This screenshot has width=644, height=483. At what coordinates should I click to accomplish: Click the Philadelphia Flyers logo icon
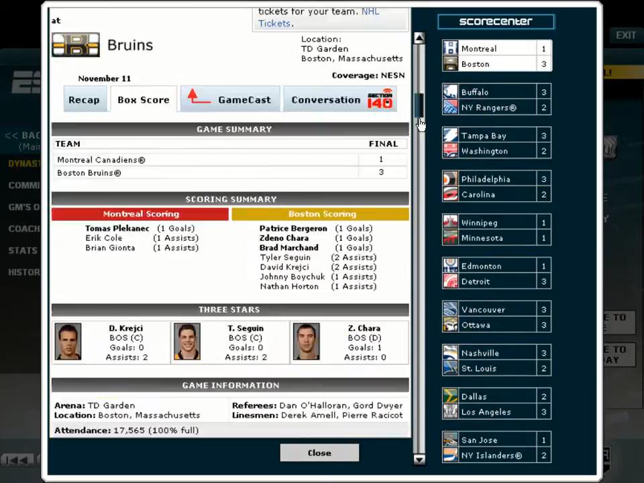pyautogui.click(x=450, y=179)
